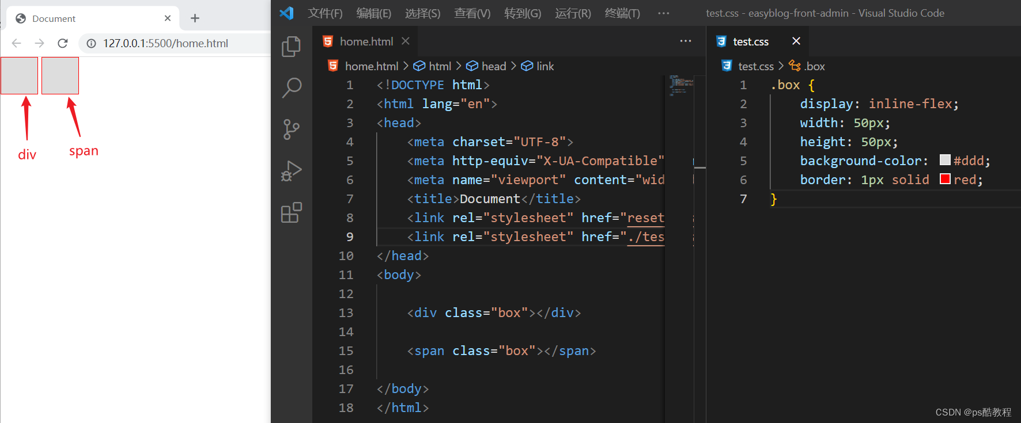Image resolution: width=1021 pixels, height=423 pixels.
Task: Open the Run and Debug view
Action: [x=291, y=171]
